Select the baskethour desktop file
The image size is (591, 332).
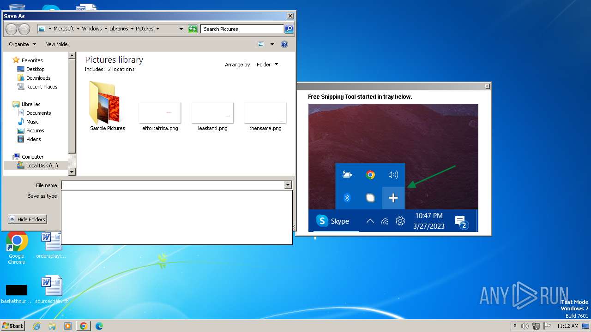[16, 293]
